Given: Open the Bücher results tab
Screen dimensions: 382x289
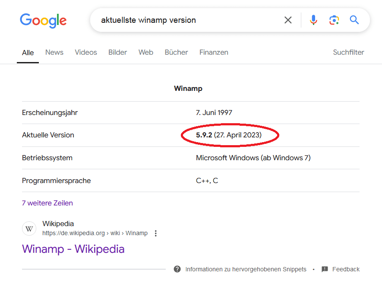Looking at the screenshot, I should click(x=176, y=53).
